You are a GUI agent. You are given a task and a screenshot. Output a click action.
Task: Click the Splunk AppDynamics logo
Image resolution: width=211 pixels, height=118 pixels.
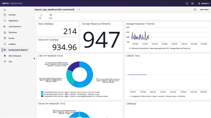pyautogui.click(x=12, y=3)
